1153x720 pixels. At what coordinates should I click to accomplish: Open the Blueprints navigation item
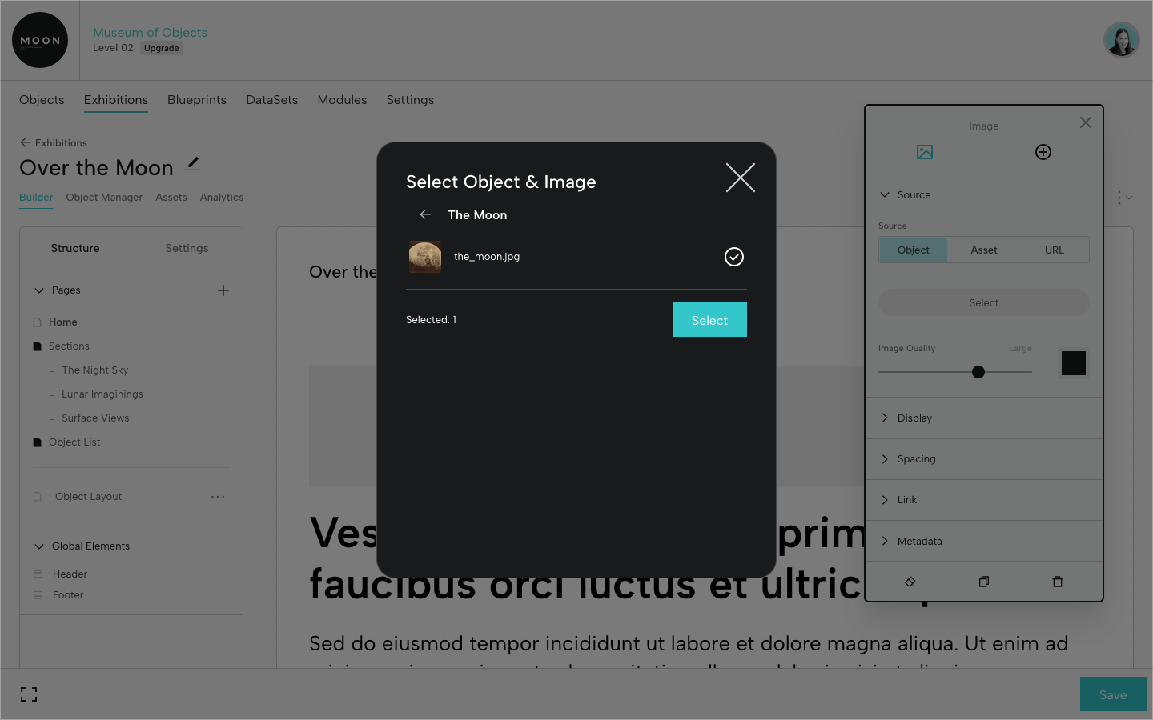[x=196, y=99]
